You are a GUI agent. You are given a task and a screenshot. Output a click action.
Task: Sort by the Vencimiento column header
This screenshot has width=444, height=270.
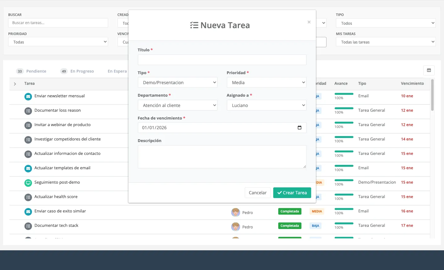pyautogui.click(x=412, y=84)
